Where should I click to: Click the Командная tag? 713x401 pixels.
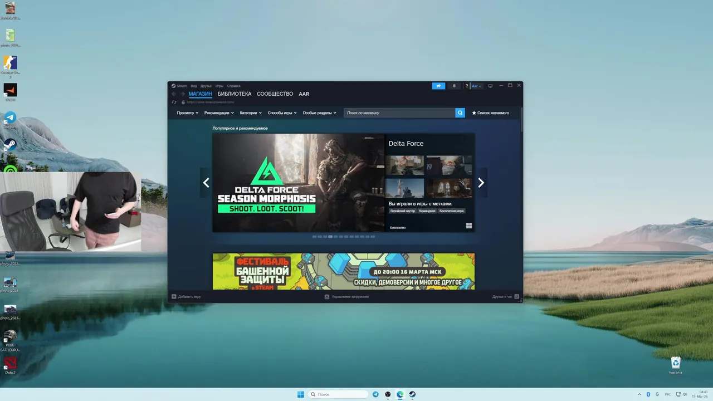tap(427, 211)
